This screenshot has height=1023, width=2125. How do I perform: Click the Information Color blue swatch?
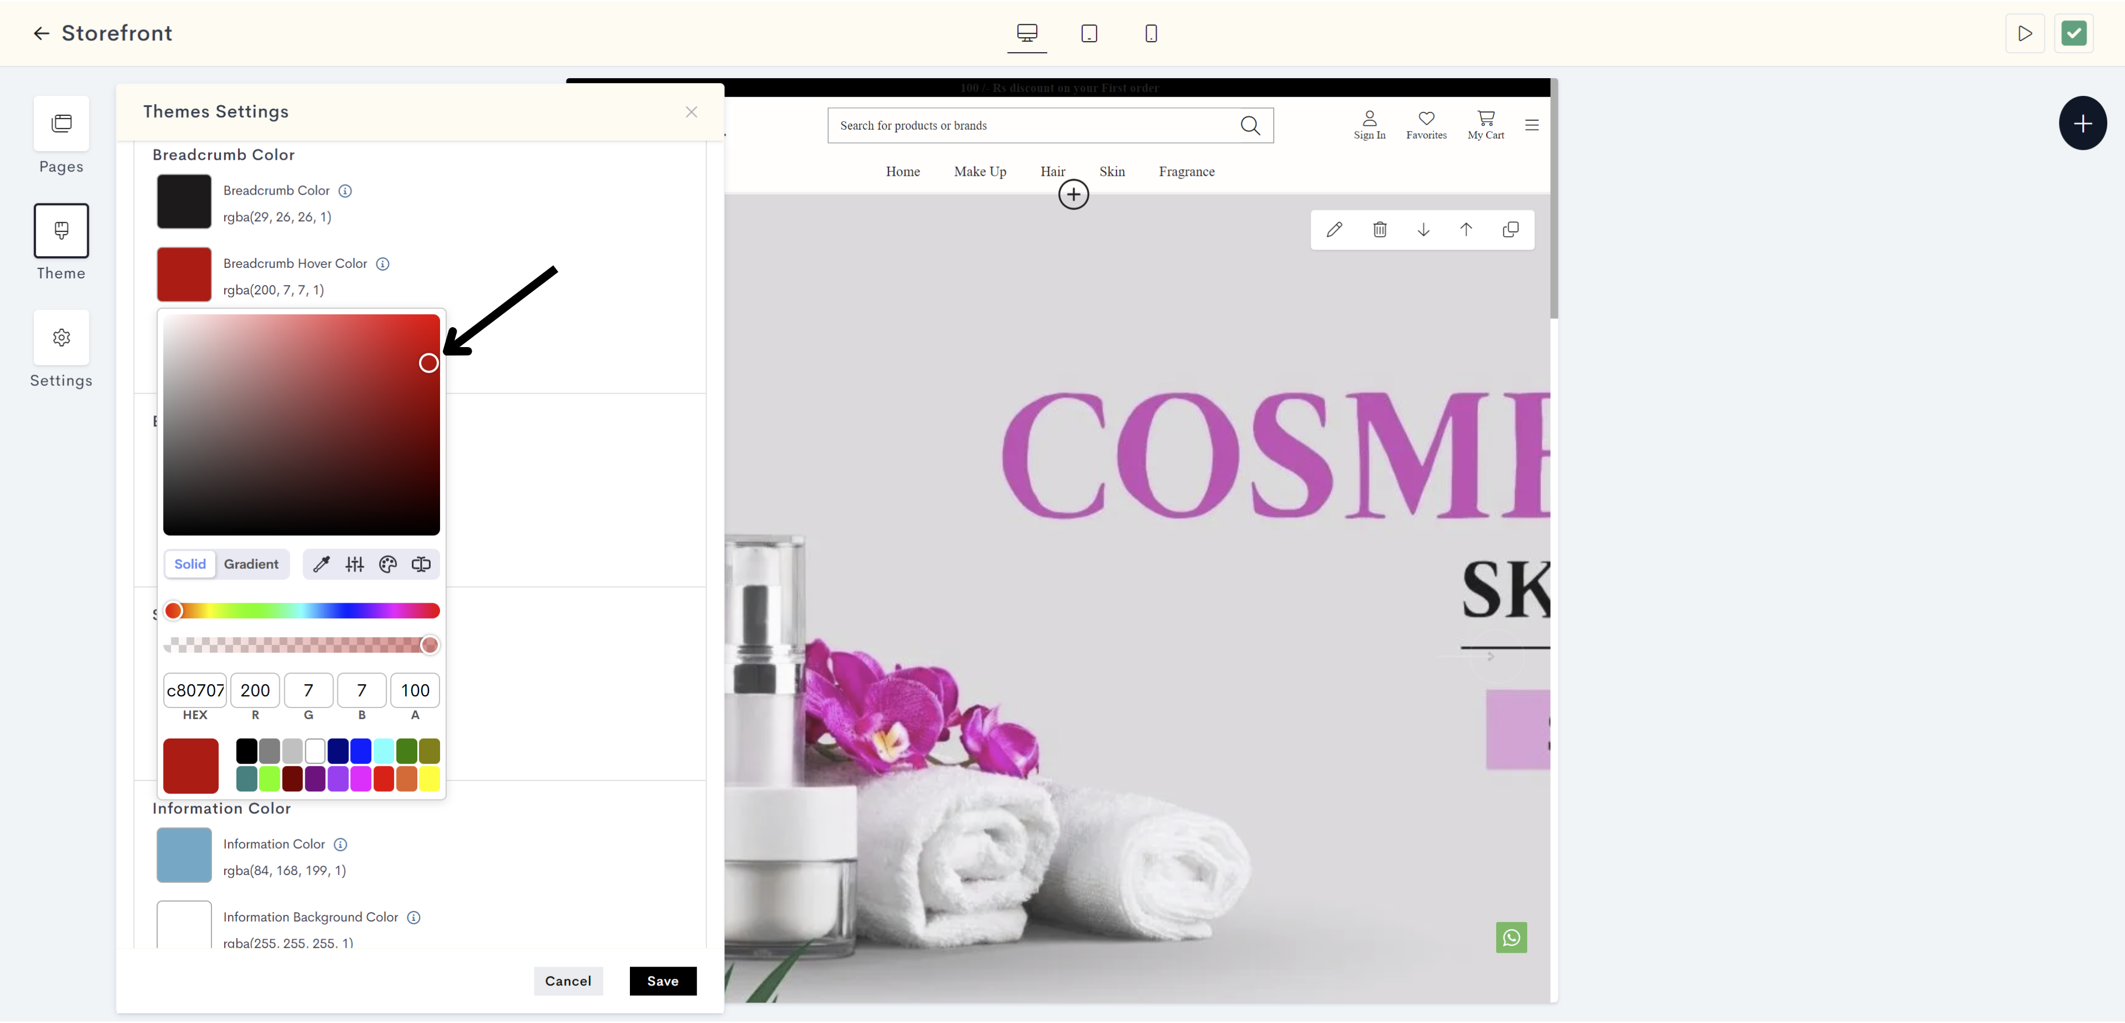[184, 855]
